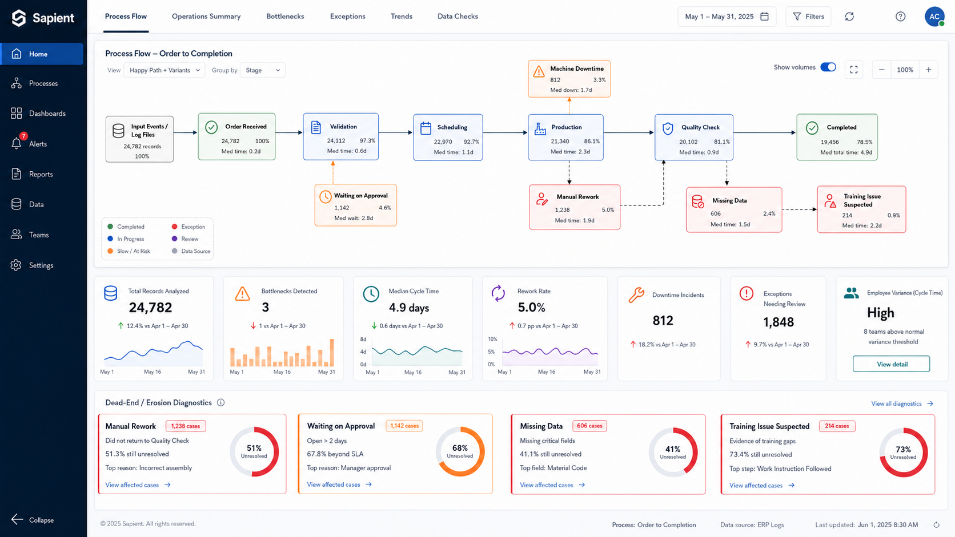Select the Completed flow node
The width and height of the screenshot is (955, 537).
tap(837, 137)
